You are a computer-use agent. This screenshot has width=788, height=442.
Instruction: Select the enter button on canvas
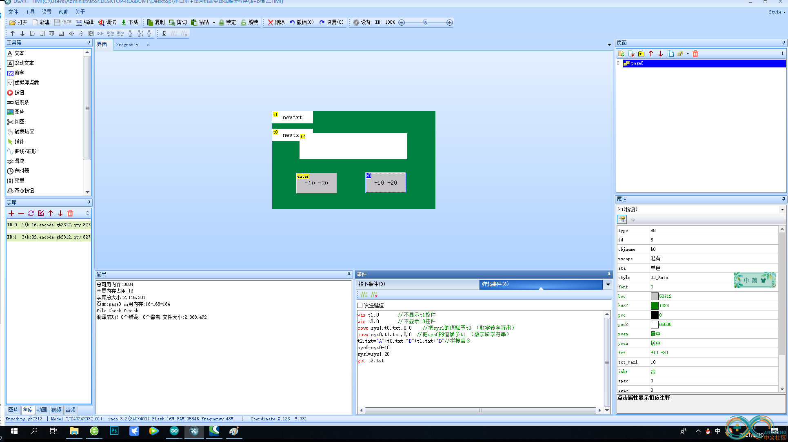coord(316,183)
